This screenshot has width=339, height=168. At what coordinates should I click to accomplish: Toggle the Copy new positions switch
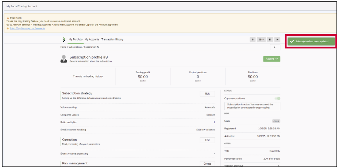[x=277, y=98]
